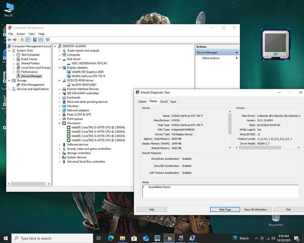Viewport: 304px width, 243px height.
Task: Click the Windows Start button
Action: click(6, 238)
